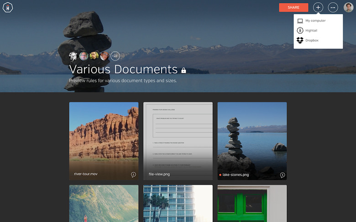Click the first member avatar with white hair

(73, 56)
